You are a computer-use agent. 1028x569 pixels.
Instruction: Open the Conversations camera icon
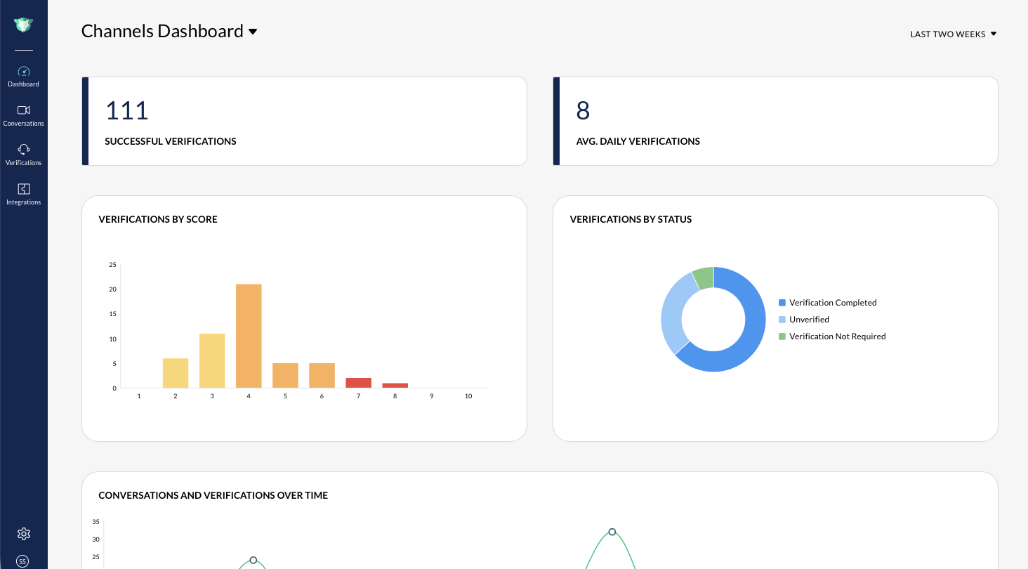[x=24, y=110]
